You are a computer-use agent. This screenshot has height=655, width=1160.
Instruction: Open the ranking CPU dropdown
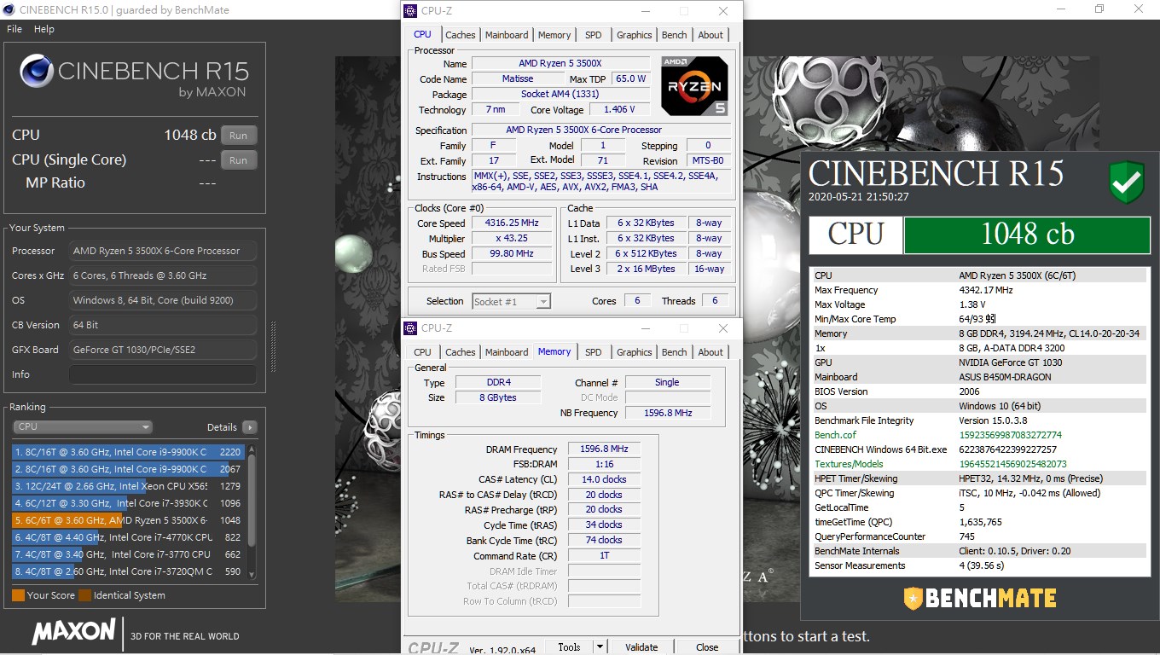click(x=83, y=427)
